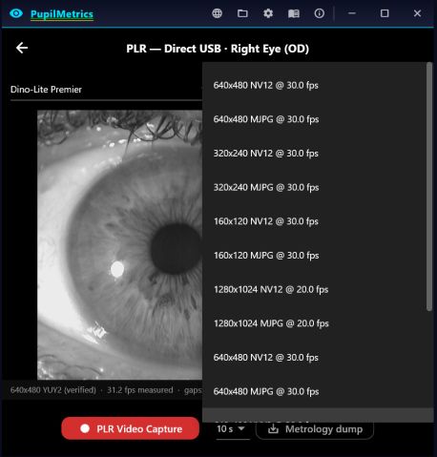Open the folder icon in title bar
This screenshot has width=437, height=457.
tap(242, 13)
